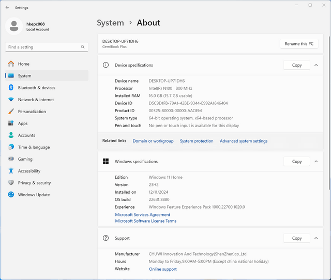Viewport: 331px width, 280px height.
Task: Select the Product ID value 00325-80000-00000-AAOEM
Action: point(175,111)
